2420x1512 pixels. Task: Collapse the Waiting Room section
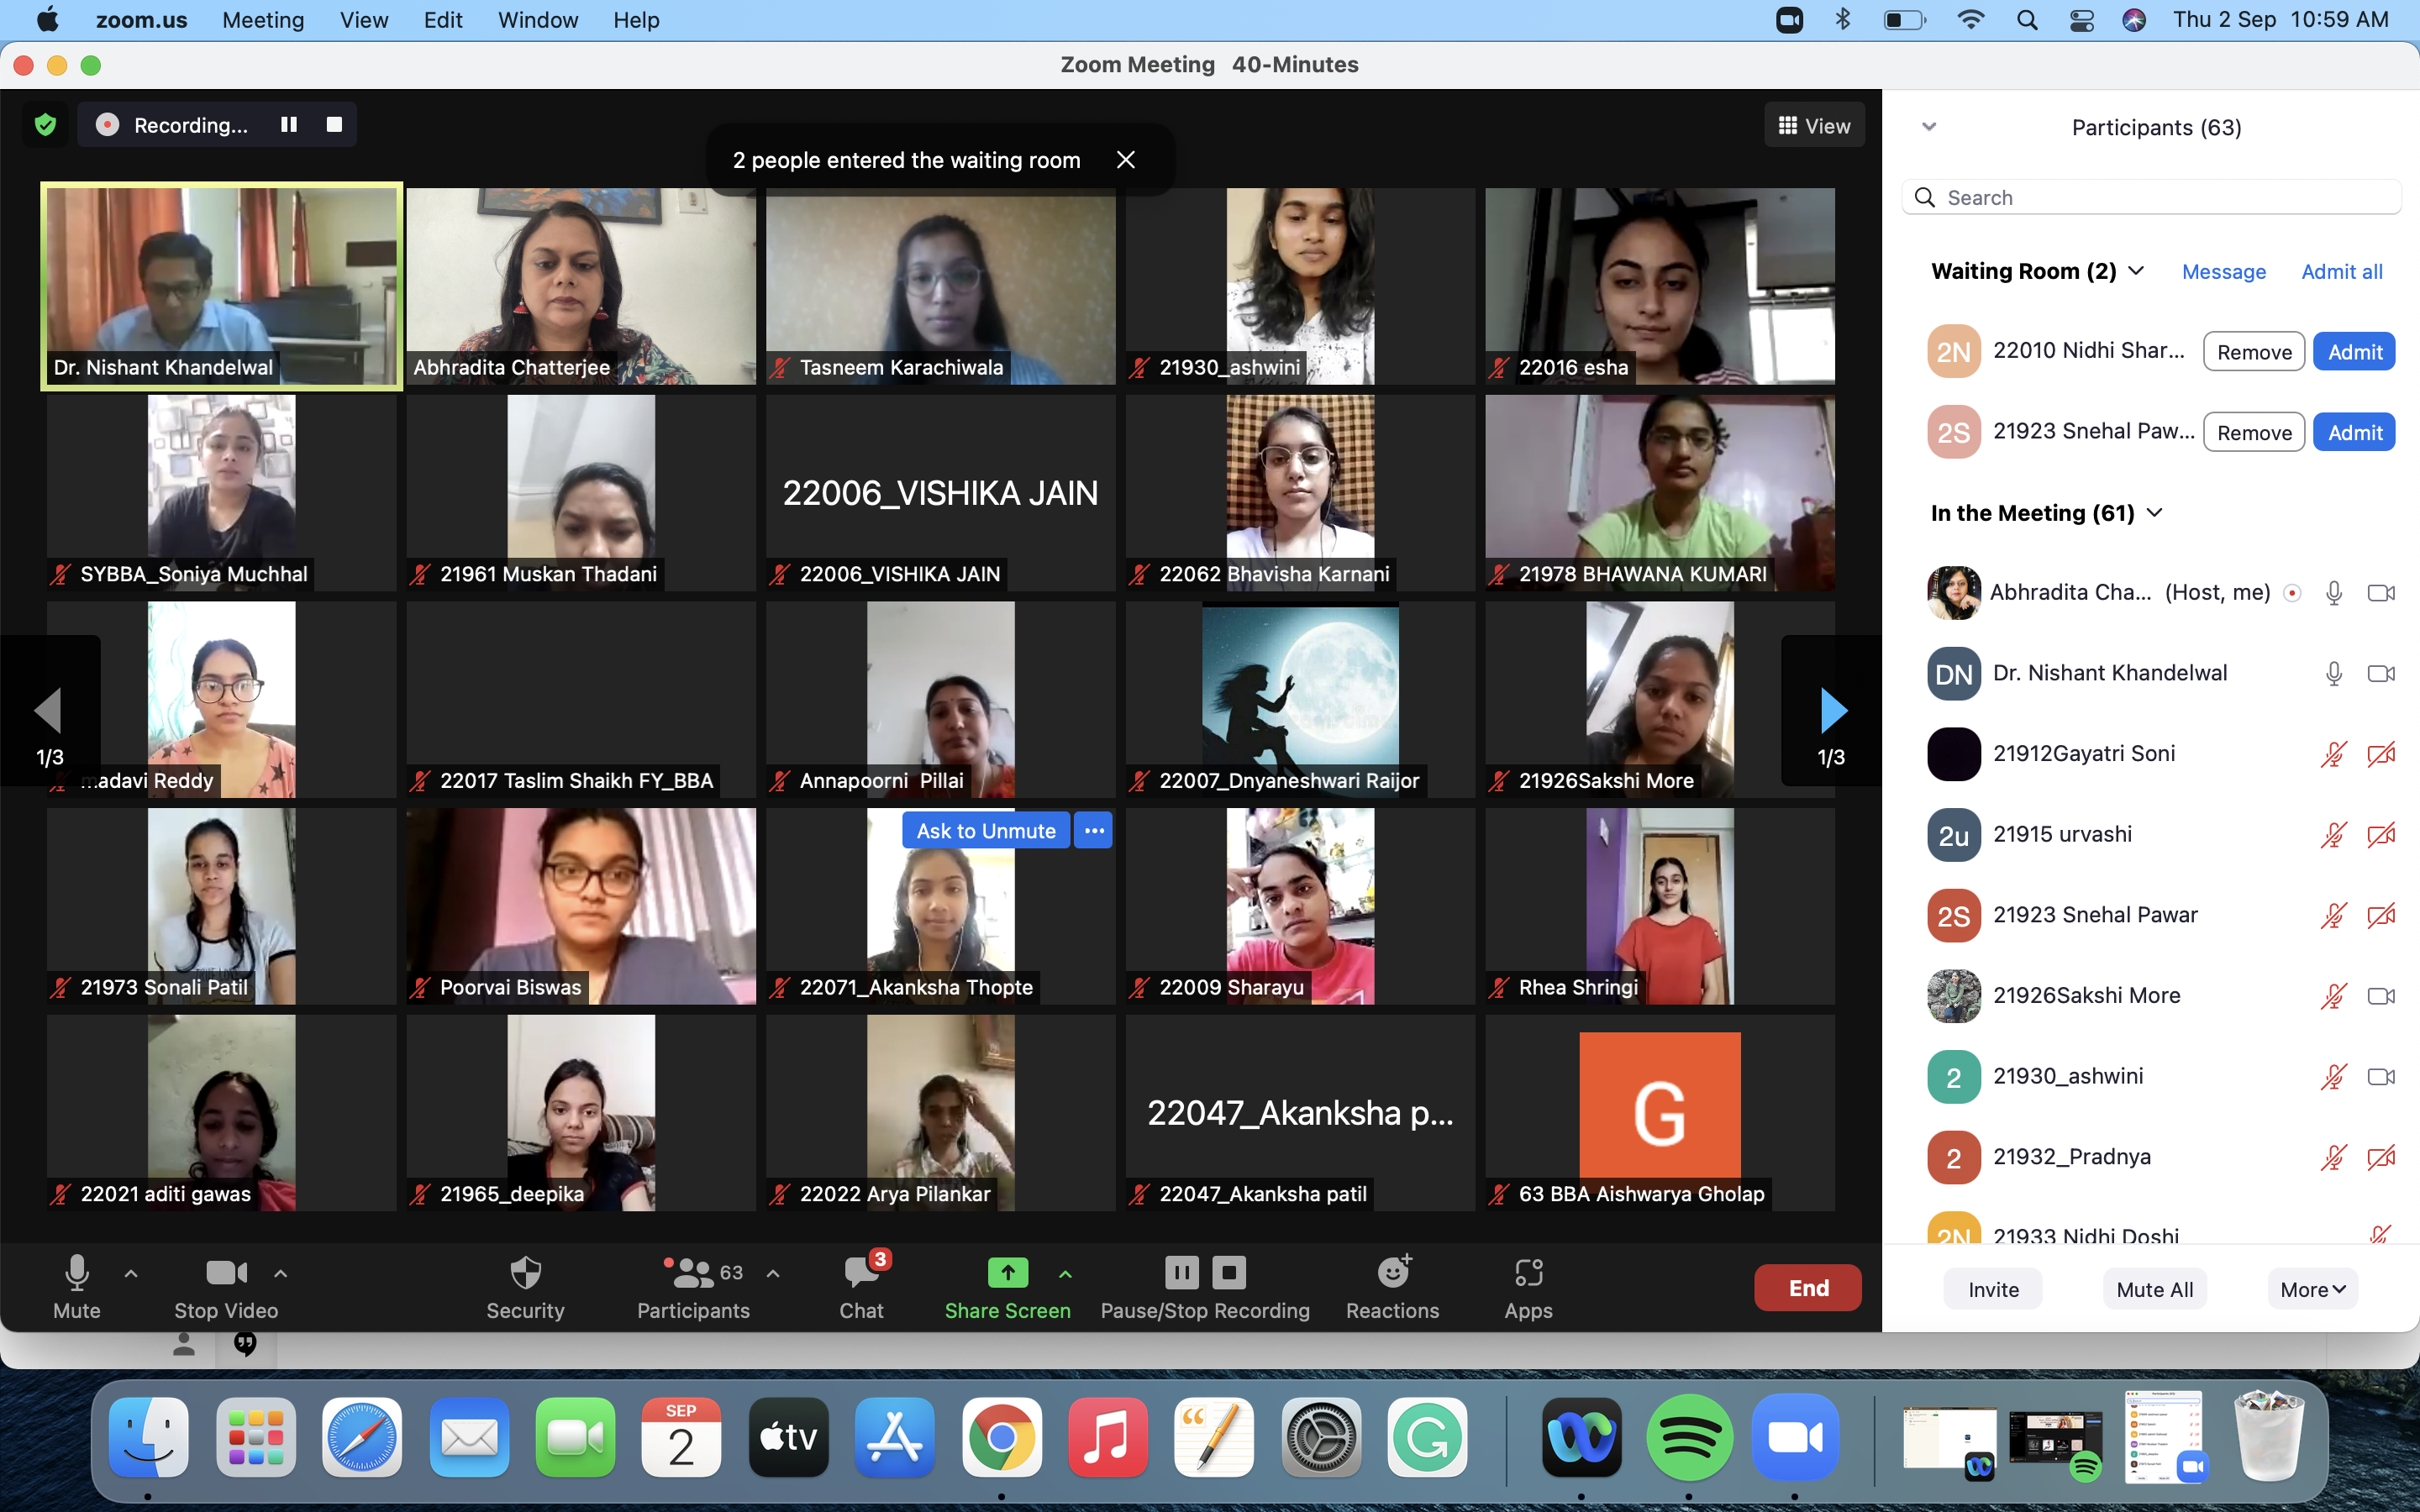tap(2137, 271)
